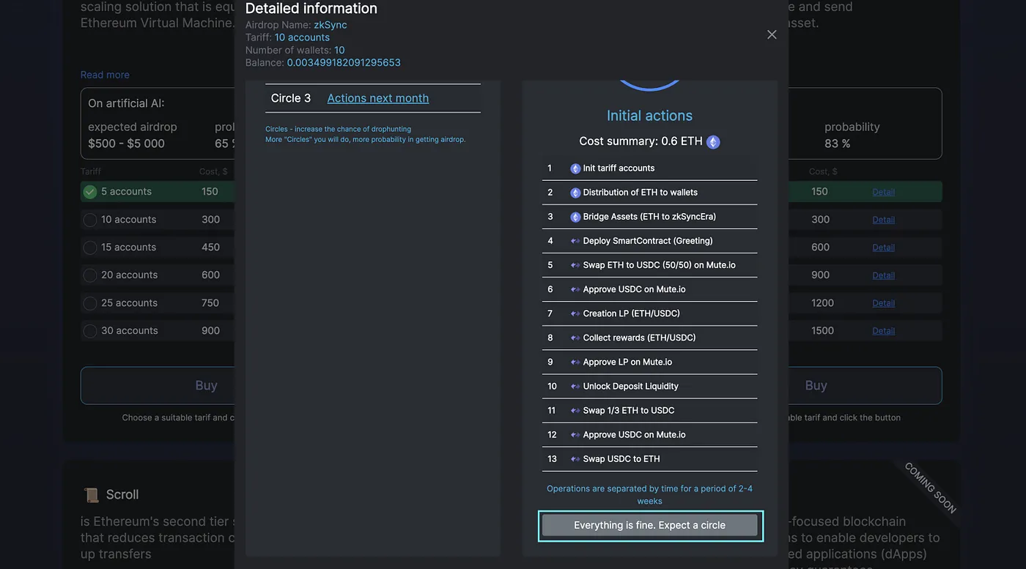Open Detail link for the 1500 cost row
This screenshot has width=1026, height=569.
(883, 331)
